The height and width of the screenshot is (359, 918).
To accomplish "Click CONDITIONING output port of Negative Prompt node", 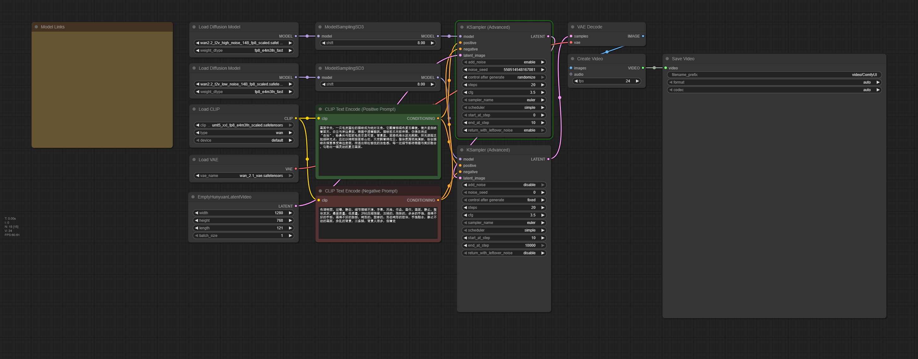I will click(x=438, y=200).
